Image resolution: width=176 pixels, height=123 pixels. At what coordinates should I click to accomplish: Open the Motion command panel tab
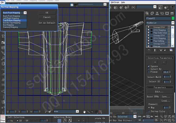pos(163,13)
